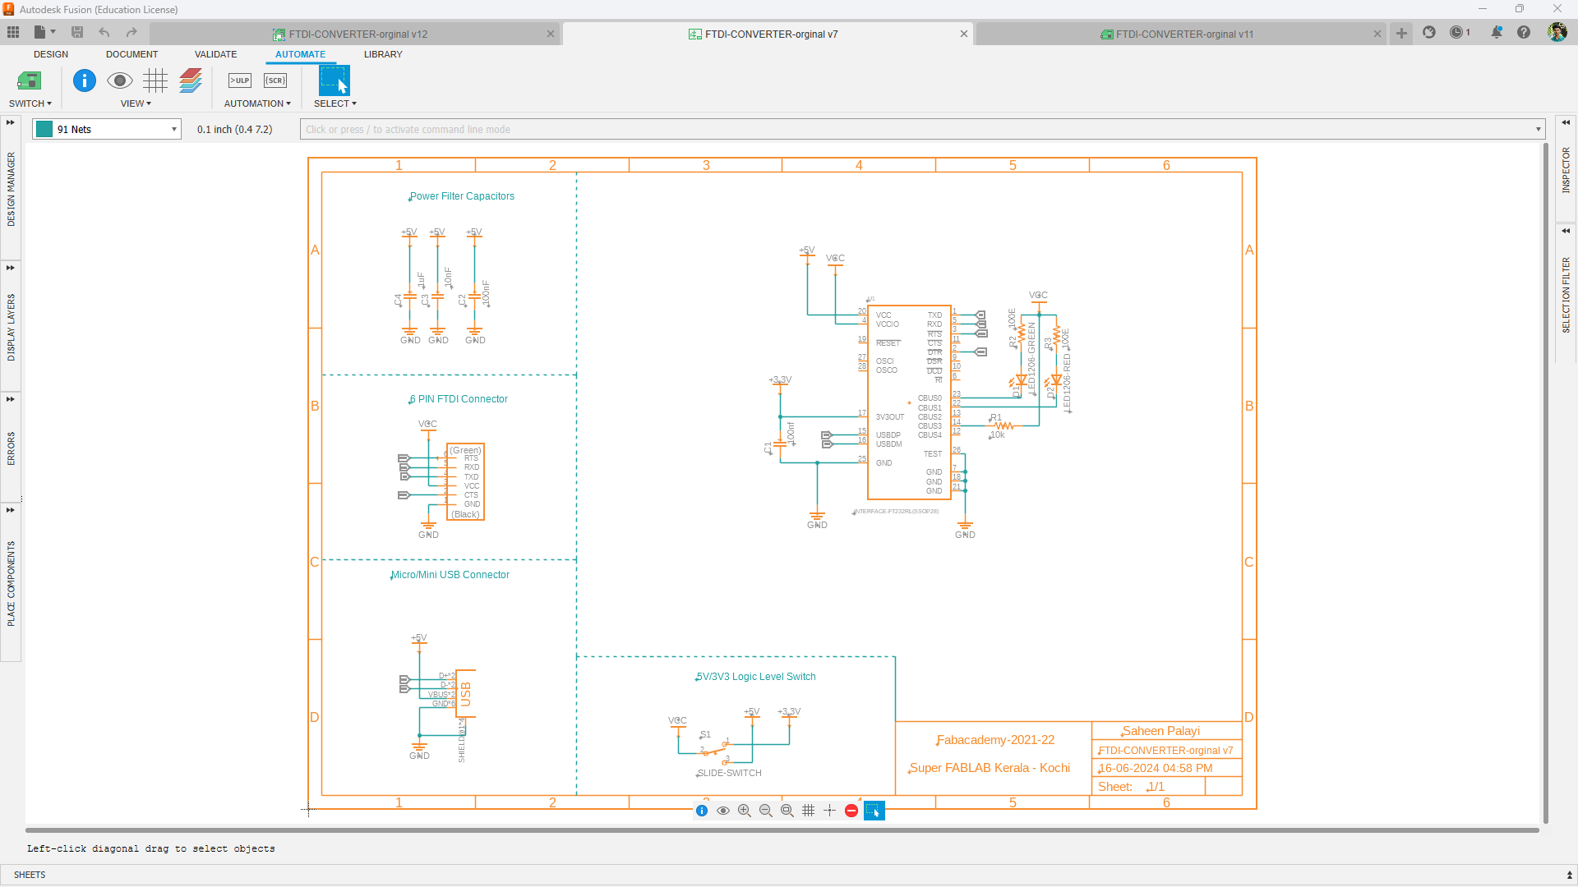Open the File menu icon

coord(44,32)
